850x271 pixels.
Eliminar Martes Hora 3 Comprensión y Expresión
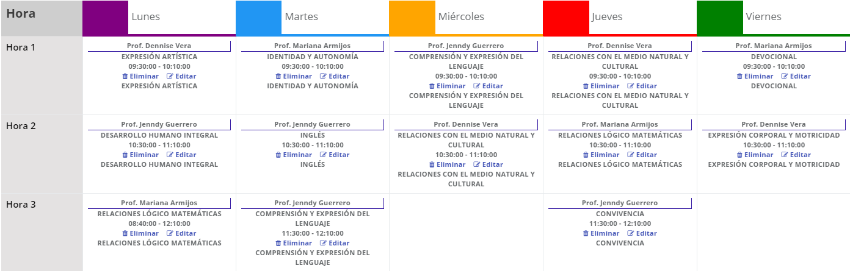click(x=294, y=243)
